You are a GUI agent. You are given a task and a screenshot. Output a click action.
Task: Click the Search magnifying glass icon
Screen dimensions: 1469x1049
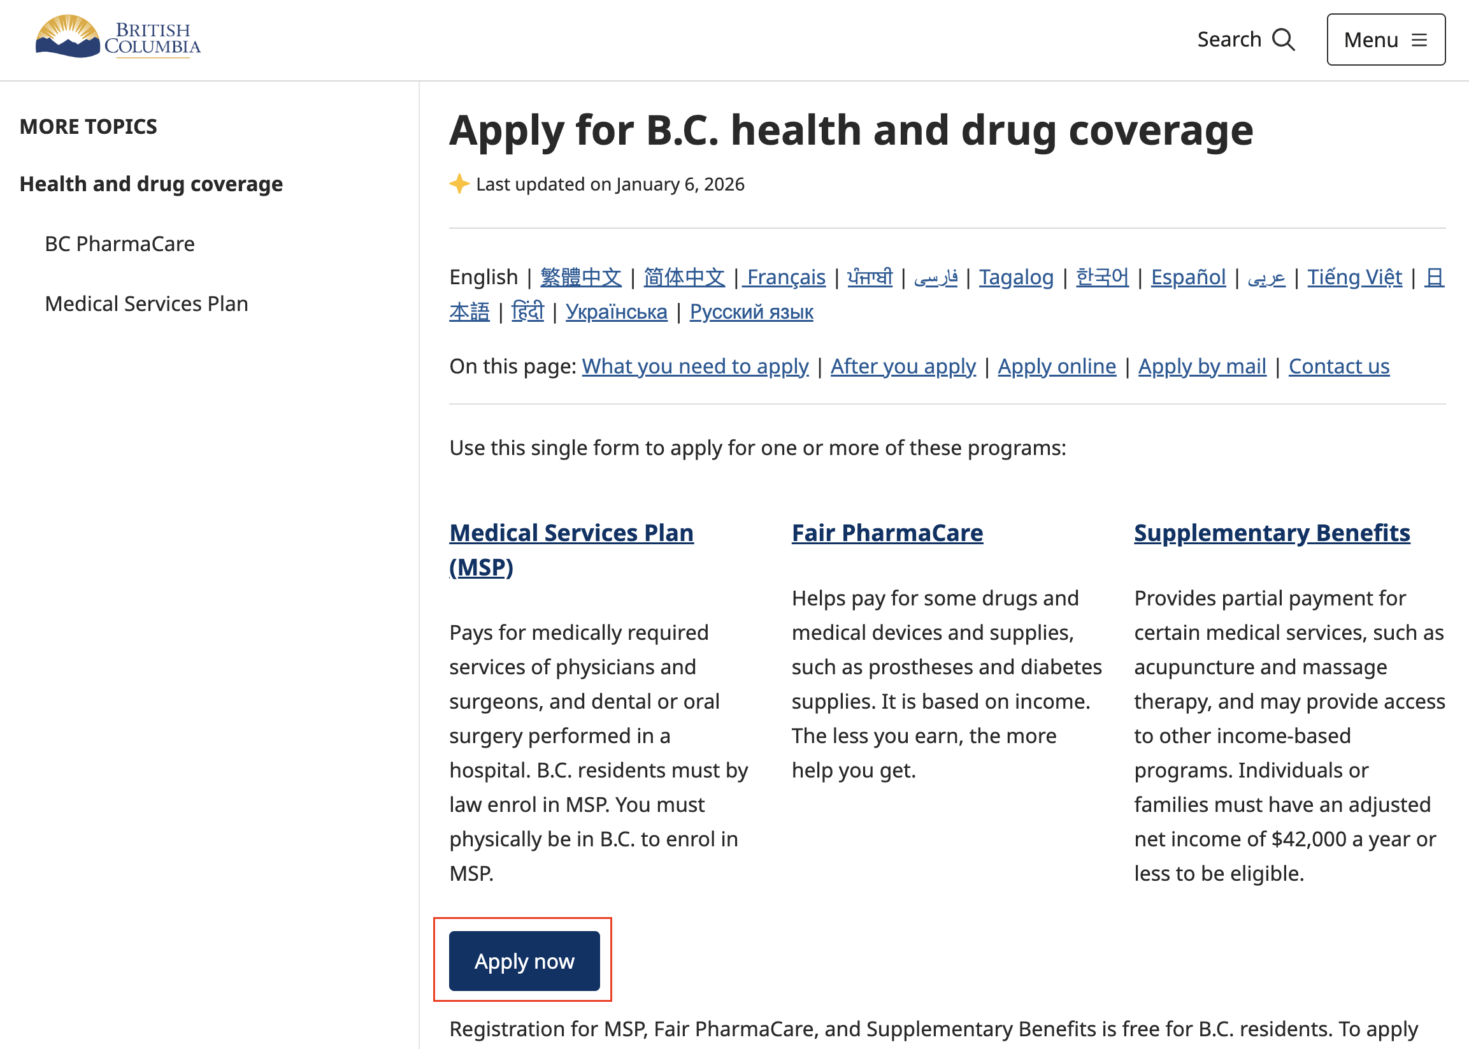(x=1283, y=40)
